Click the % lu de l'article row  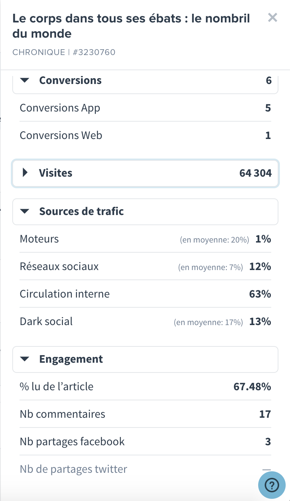145,387
